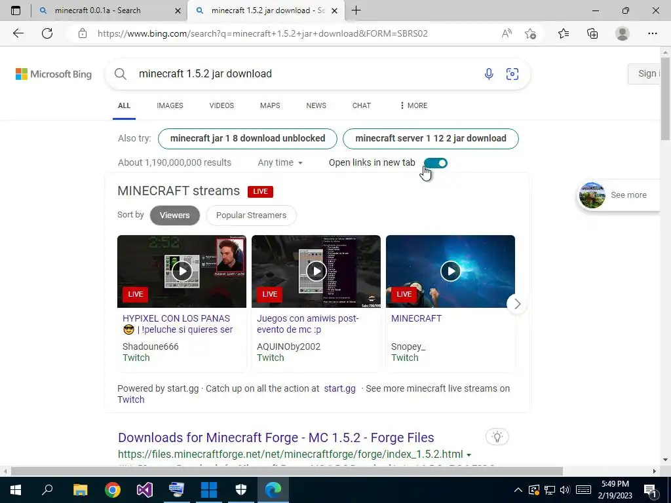
Task: Open the Windows Start menu
Action: click(x=16, y=490)
